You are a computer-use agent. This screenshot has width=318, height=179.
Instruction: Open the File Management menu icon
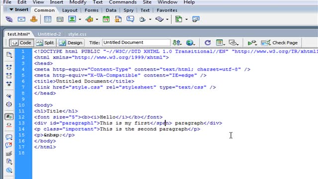tap(177, 43)
